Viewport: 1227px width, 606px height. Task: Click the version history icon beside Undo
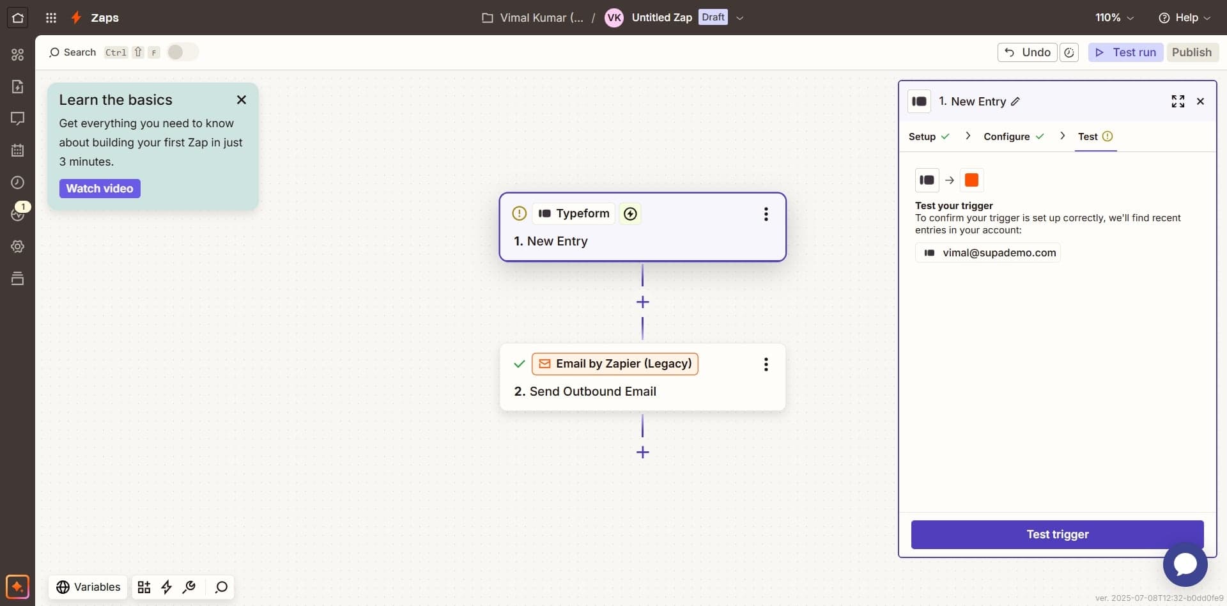1069,52
